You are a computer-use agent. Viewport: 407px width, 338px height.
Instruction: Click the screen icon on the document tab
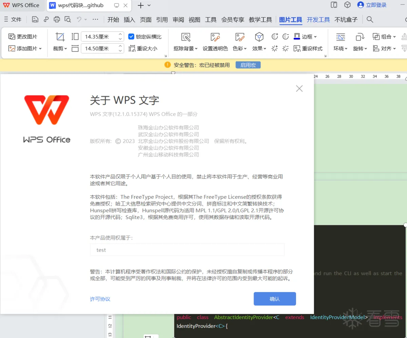(x=117, y=5)
